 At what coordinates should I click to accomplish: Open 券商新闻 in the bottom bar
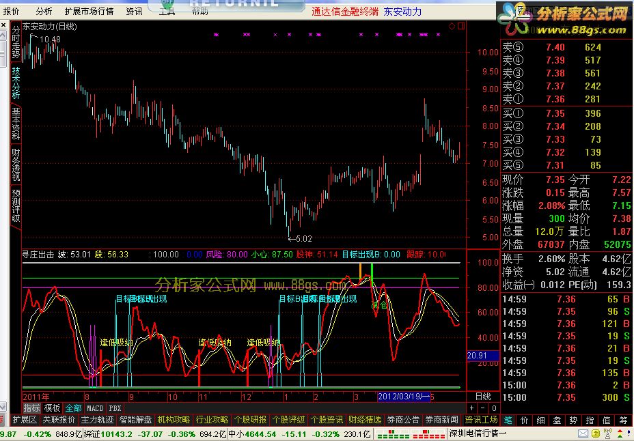tap(442, 420)
